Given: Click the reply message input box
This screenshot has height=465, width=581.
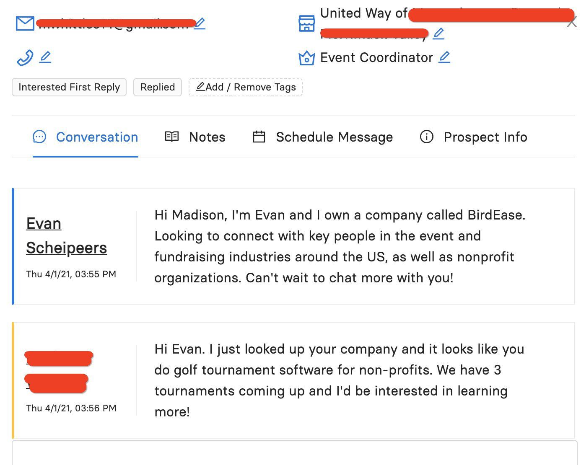Looking at the screenshot, I should [294, 452].
